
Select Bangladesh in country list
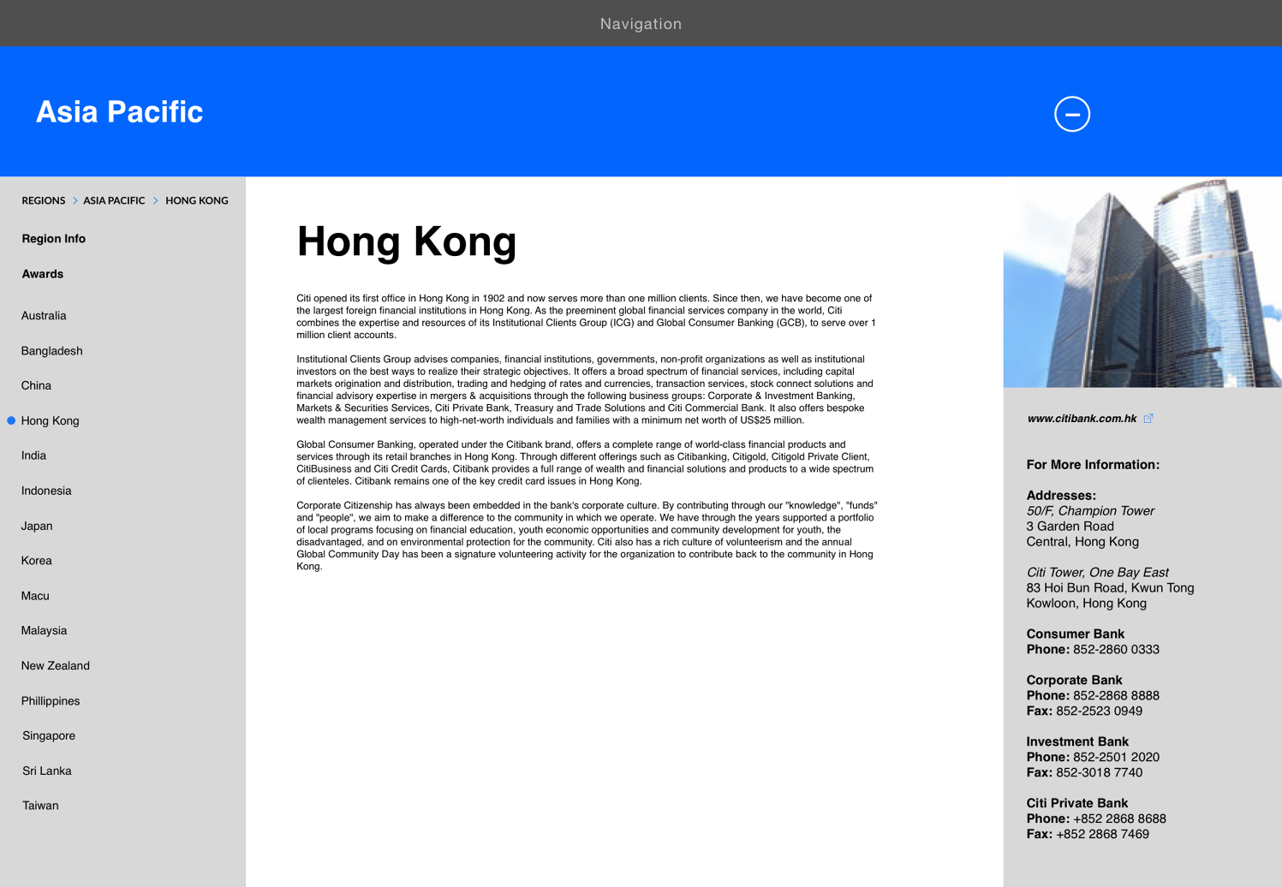(52, 351)
